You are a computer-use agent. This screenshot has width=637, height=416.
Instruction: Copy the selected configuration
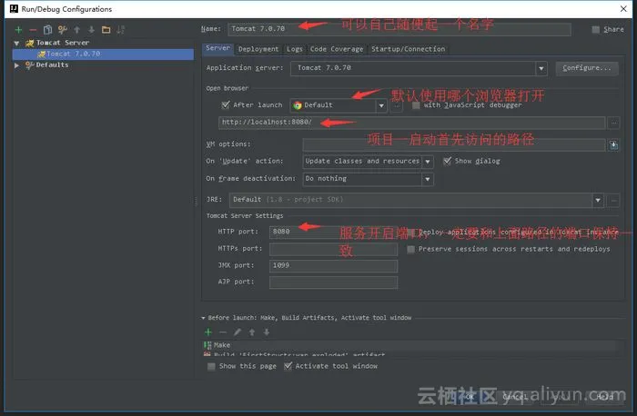pyautogui.click(x=47, y=30)
